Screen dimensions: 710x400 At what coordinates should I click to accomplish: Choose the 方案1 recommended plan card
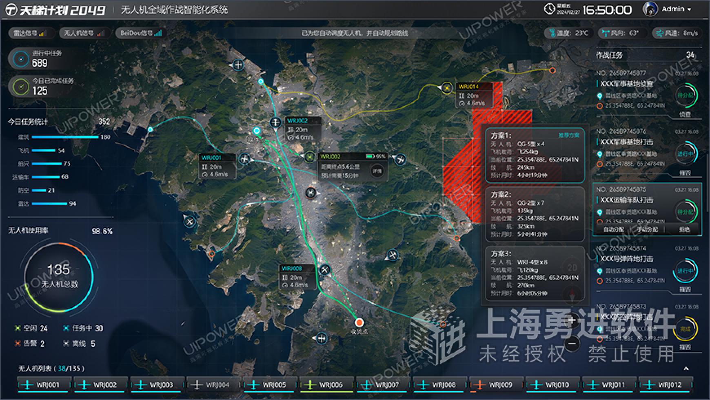tap(535, 155)
